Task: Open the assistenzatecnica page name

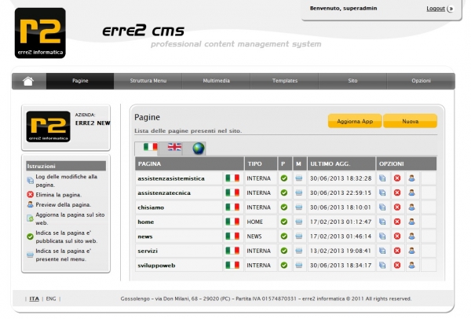Action: (164, 193)
